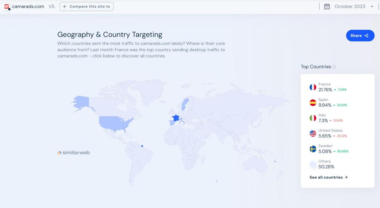
Task: Click the Spain flag icon
Action: pos(313,103)
